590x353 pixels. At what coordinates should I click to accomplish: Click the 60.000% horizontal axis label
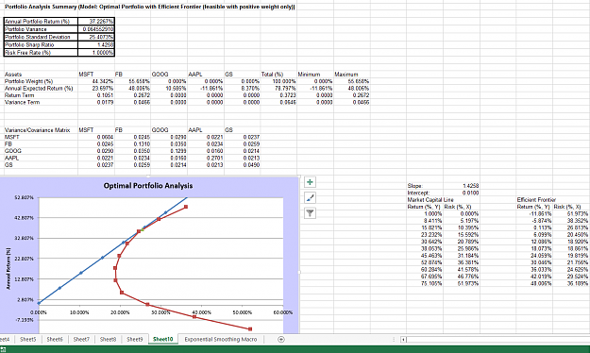[x=283, y=312]
